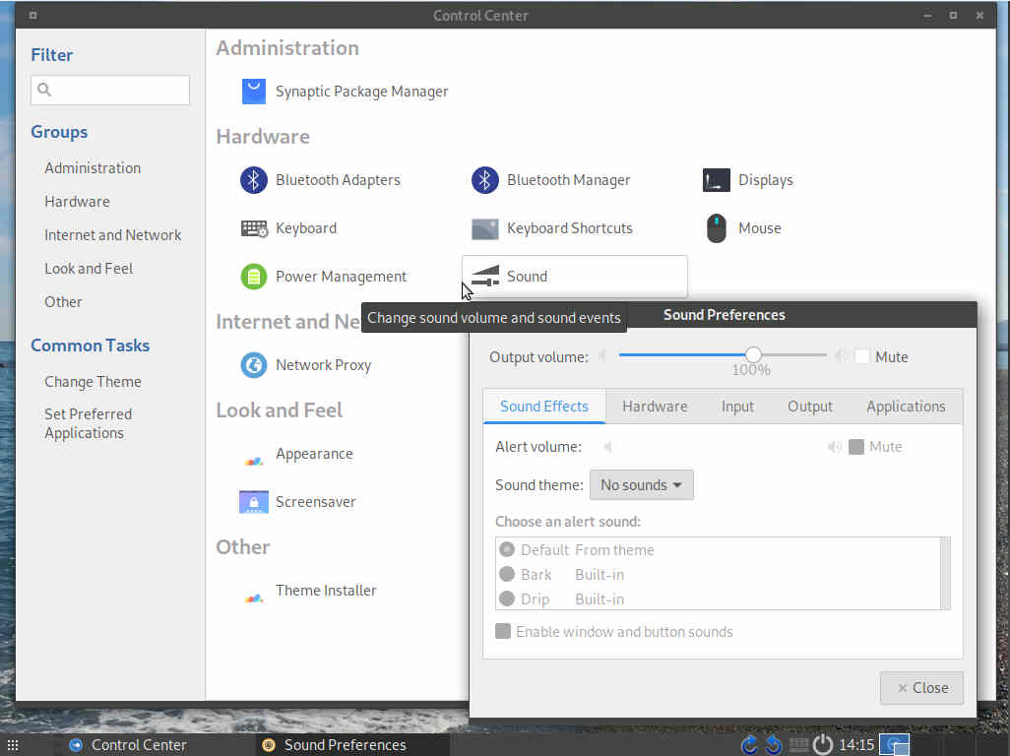Click in the Filter search field
Screen dimensions: 1010x756
(110, 90)
